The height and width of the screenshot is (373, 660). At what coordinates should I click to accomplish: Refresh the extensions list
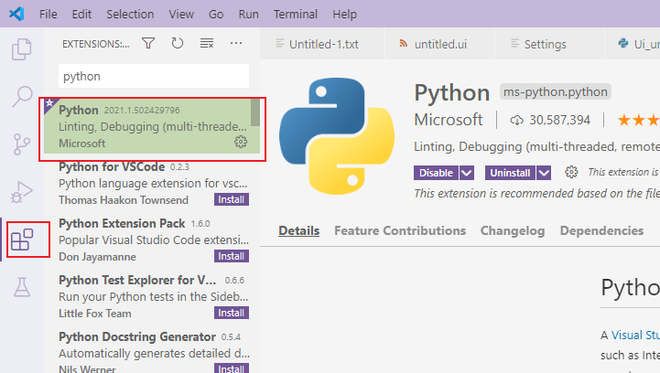[x=178, y=43]
